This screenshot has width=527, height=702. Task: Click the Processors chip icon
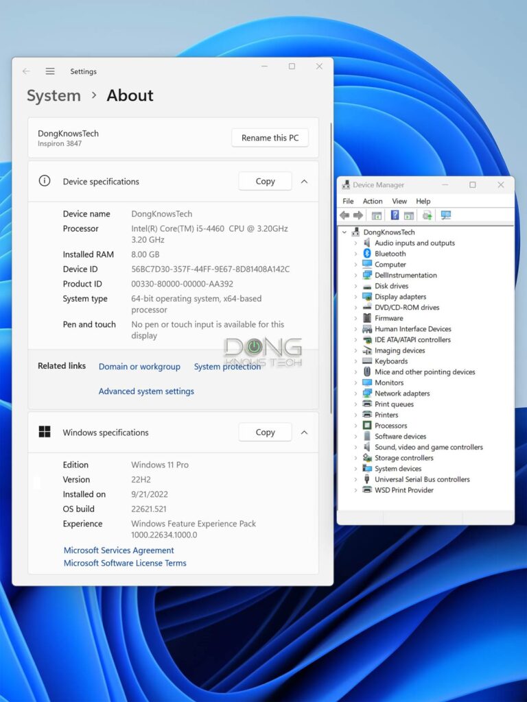click(367, 425)
